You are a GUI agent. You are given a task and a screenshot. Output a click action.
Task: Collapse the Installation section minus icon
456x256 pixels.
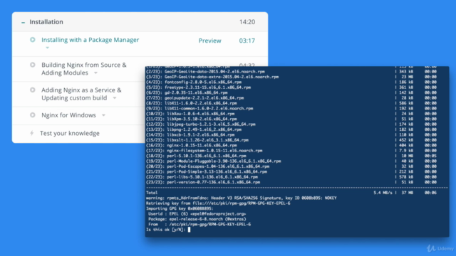[23, 22]
